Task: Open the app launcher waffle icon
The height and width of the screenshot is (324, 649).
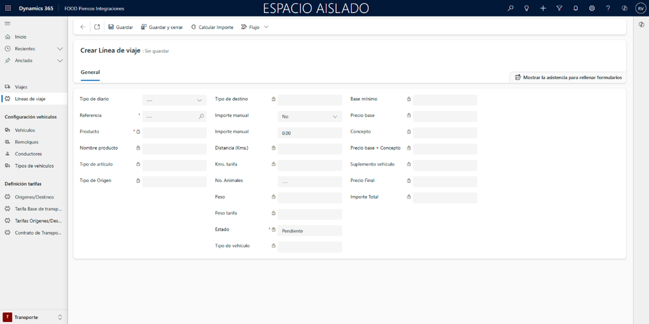Action: pyautogui.click(x=8, y=8)
